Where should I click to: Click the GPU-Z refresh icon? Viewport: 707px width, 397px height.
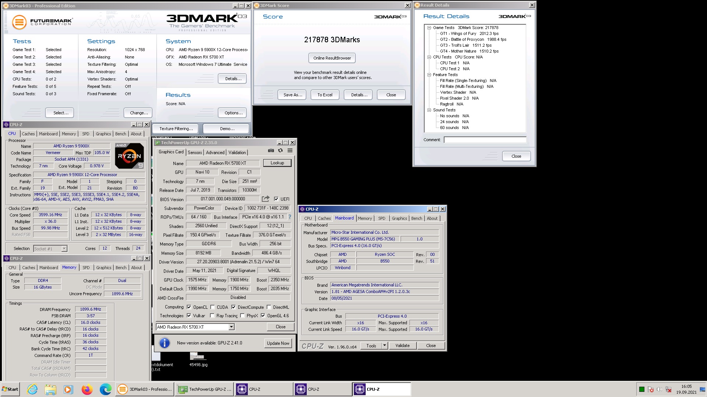281,150
